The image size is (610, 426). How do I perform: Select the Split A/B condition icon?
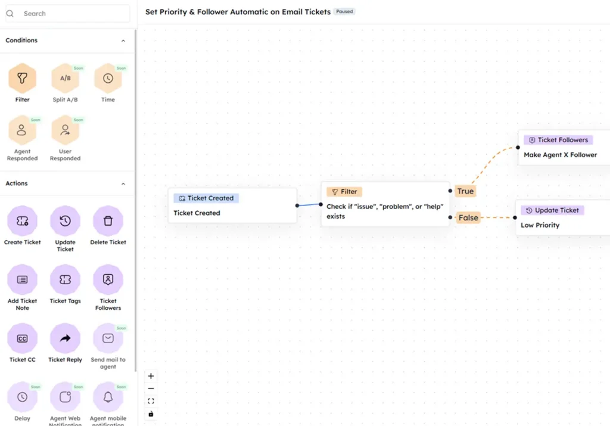pos(65,78)
